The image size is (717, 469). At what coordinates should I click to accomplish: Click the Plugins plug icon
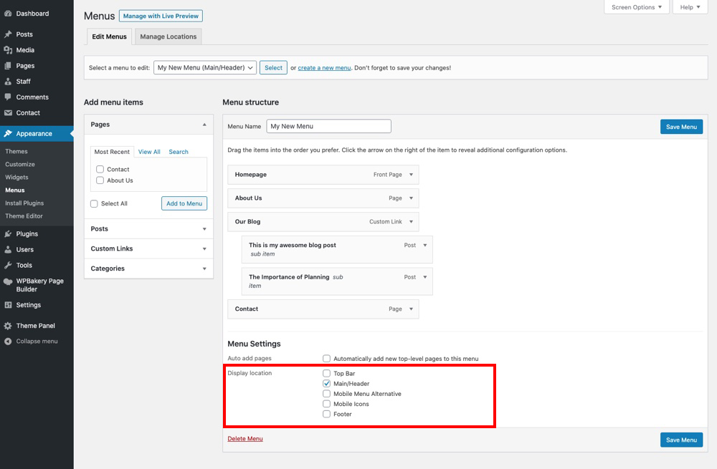click(x=8, y=234)
